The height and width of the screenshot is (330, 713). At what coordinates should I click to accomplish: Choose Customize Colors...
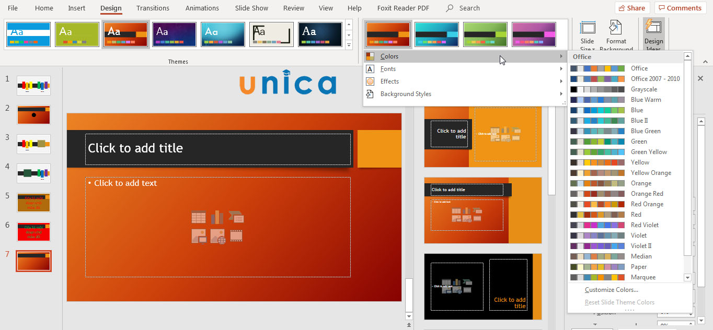612,290
